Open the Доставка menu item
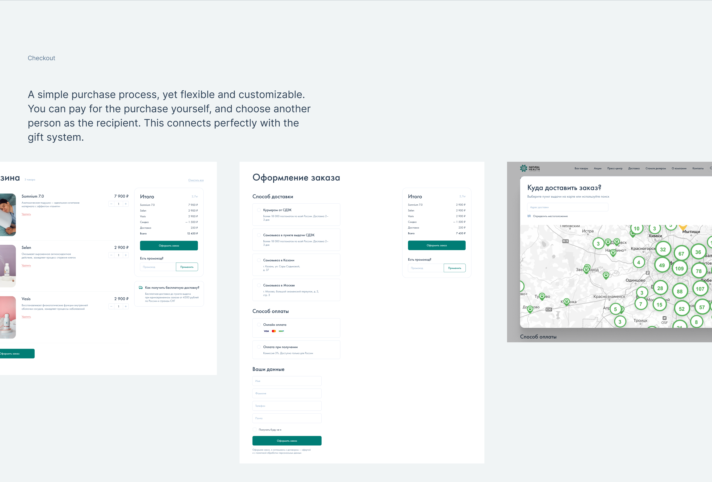Image resolution: width=712 pixels, height=482 pixels. (634, 169)
